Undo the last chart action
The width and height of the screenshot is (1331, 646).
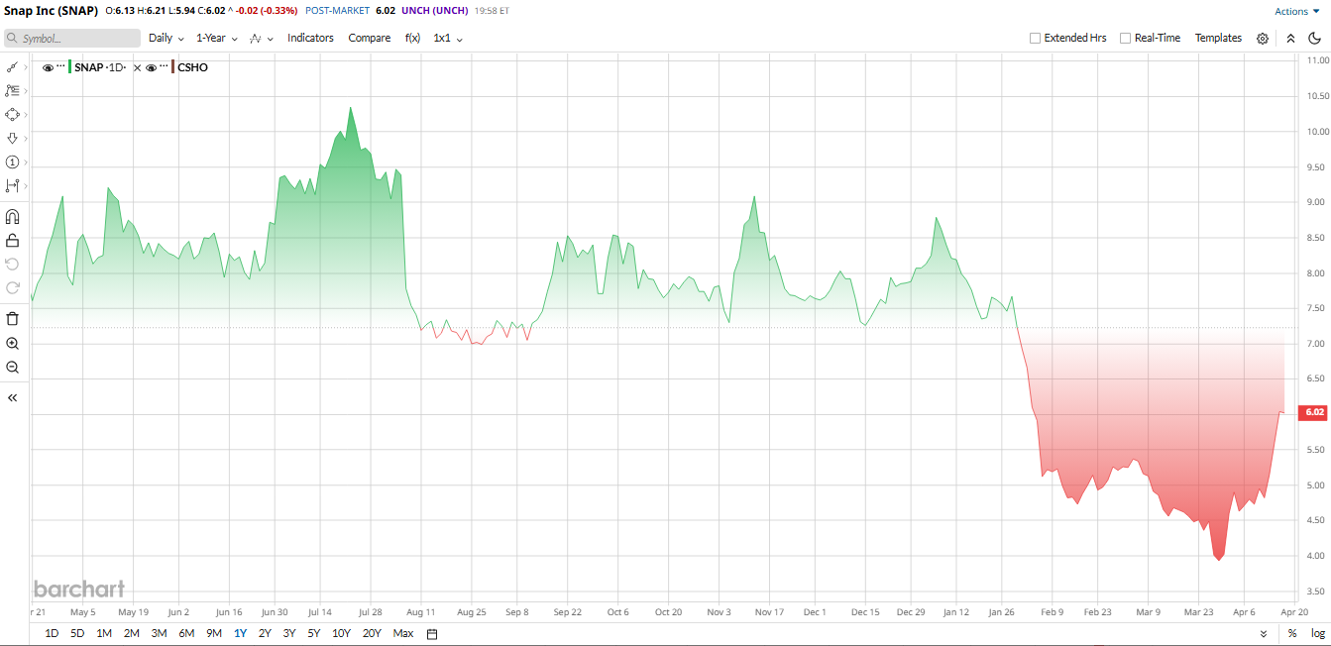coord(12,264)
